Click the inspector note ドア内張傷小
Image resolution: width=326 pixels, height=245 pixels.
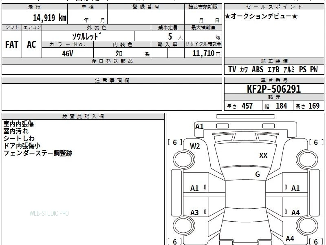pos(22,146)
